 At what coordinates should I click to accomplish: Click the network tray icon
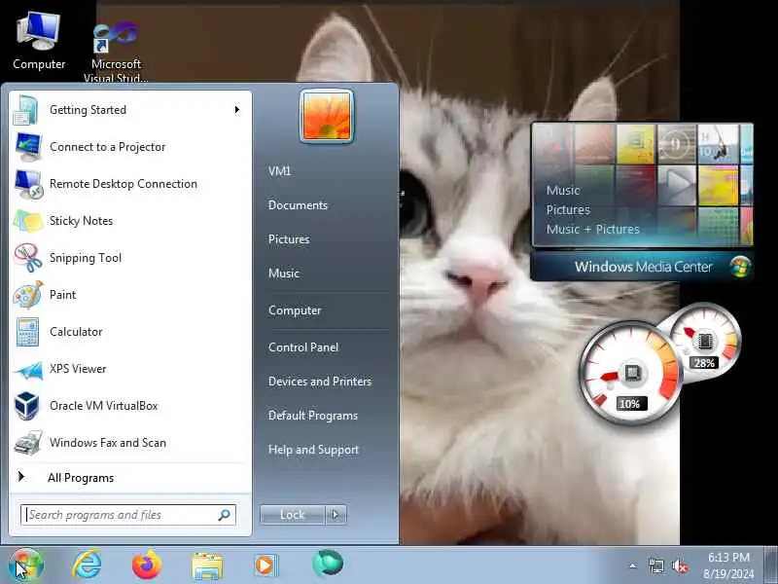pyautogui.click(x=655, y=566)
